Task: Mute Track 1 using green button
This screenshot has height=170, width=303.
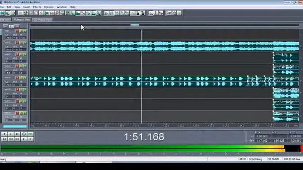Action: (x=25, y=31)
